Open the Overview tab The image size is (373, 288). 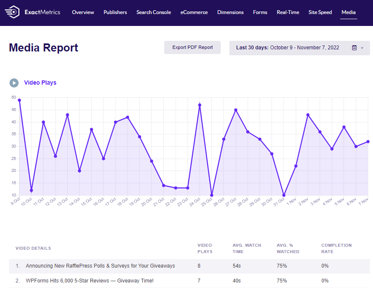(x=83, y=12)
